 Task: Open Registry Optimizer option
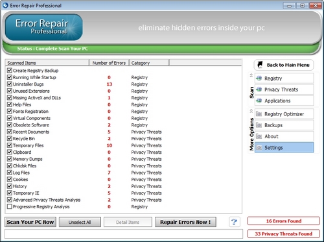pos(284,114)
